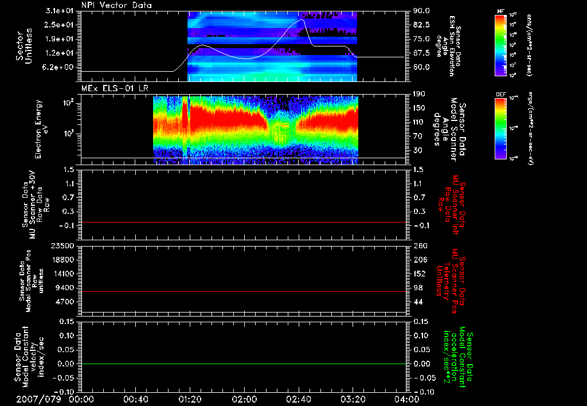Click the '04:00' time tick label

tap(407, 399)
